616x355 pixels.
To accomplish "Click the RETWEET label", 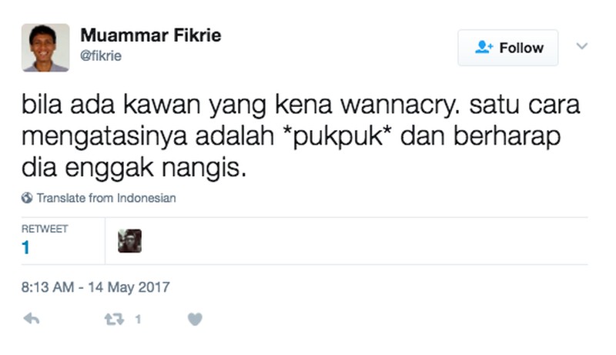I will 45,229.
